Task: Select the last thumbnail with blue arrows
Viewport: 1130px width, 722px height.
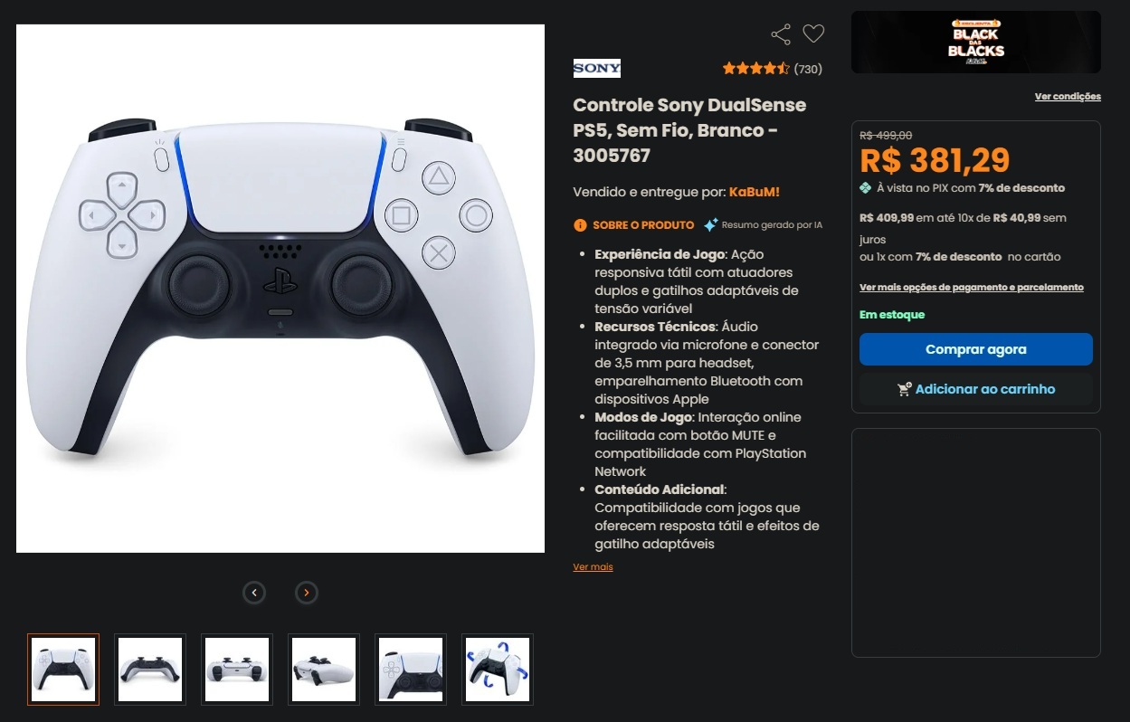Action: click(x=498, y=670)
